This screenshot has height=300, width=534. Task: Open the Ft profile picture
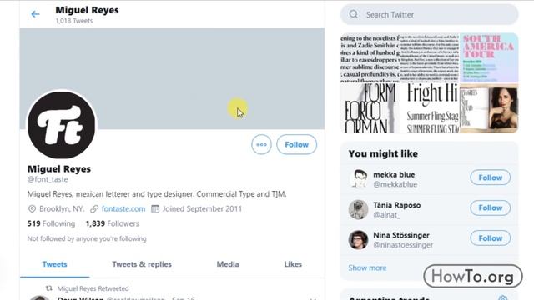tap(62, 125)
